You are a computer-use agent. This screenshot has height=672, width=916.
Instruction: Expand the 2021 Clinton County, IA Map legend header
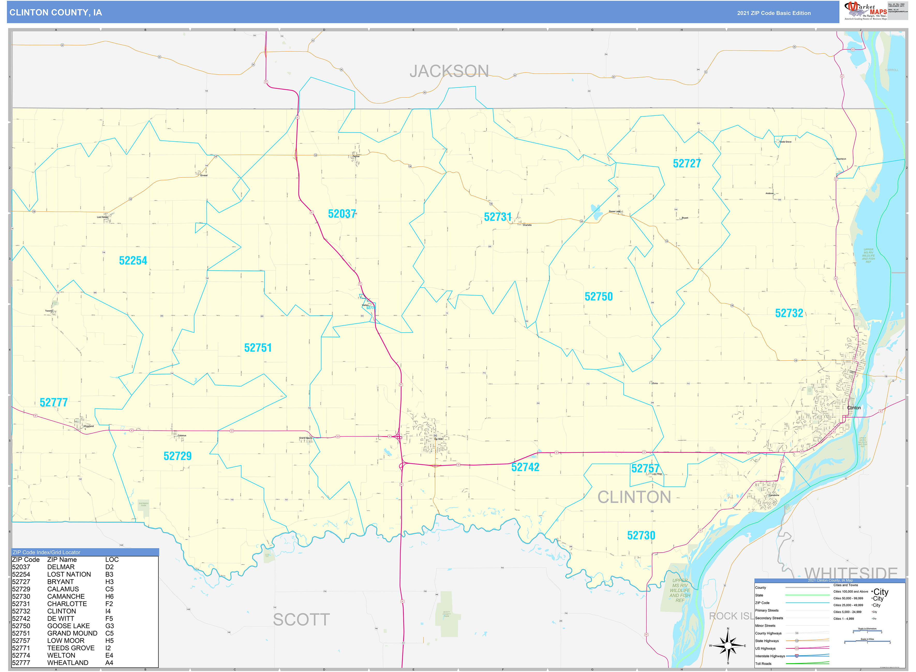[831, 581]
